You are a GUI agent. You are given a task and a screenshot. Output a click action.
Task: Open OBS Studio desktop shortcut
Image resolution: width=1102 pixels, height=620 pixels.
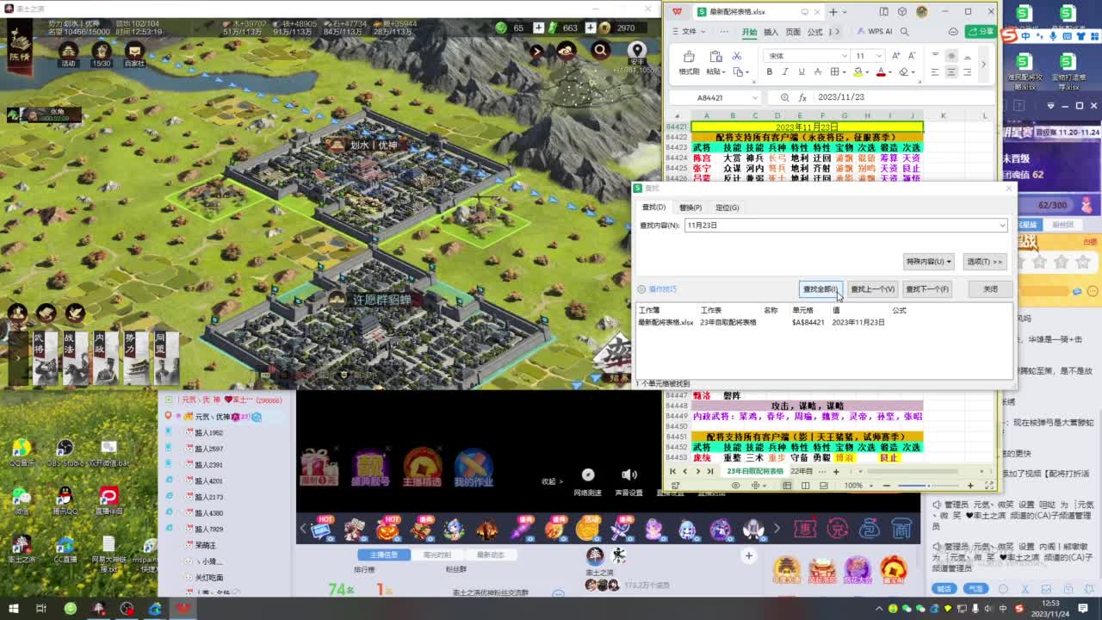tap(65, 453)
